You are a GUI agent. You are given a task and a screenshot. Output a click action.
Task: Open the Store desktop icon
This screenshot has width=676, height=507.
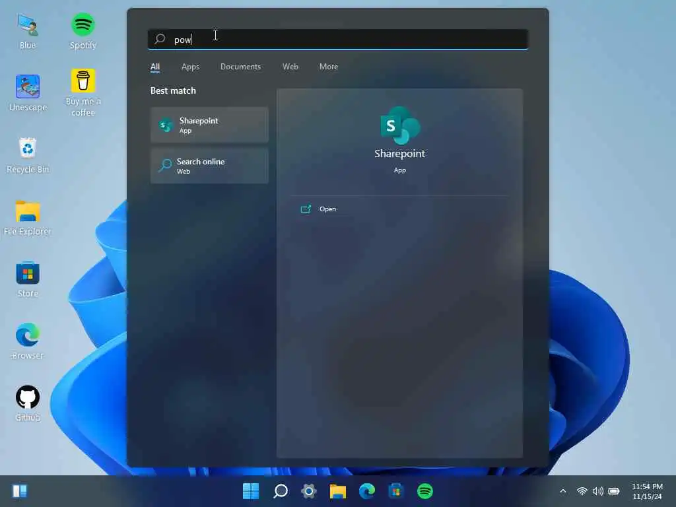(28, 279)
